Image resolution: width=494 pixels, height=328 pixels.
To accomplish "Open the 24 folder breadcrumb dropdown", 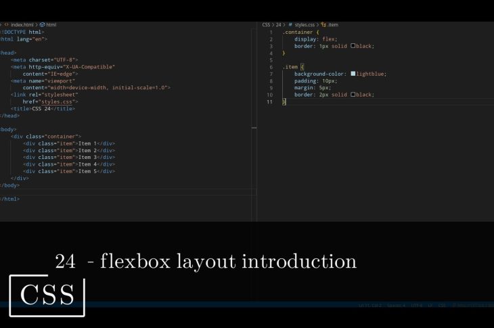I will [278, 24].
